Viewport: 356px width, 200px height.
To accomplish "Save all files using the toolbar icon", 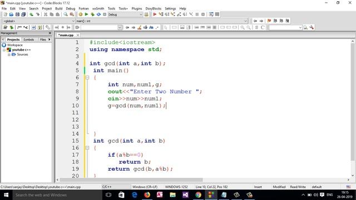I will tap(23, 14).
